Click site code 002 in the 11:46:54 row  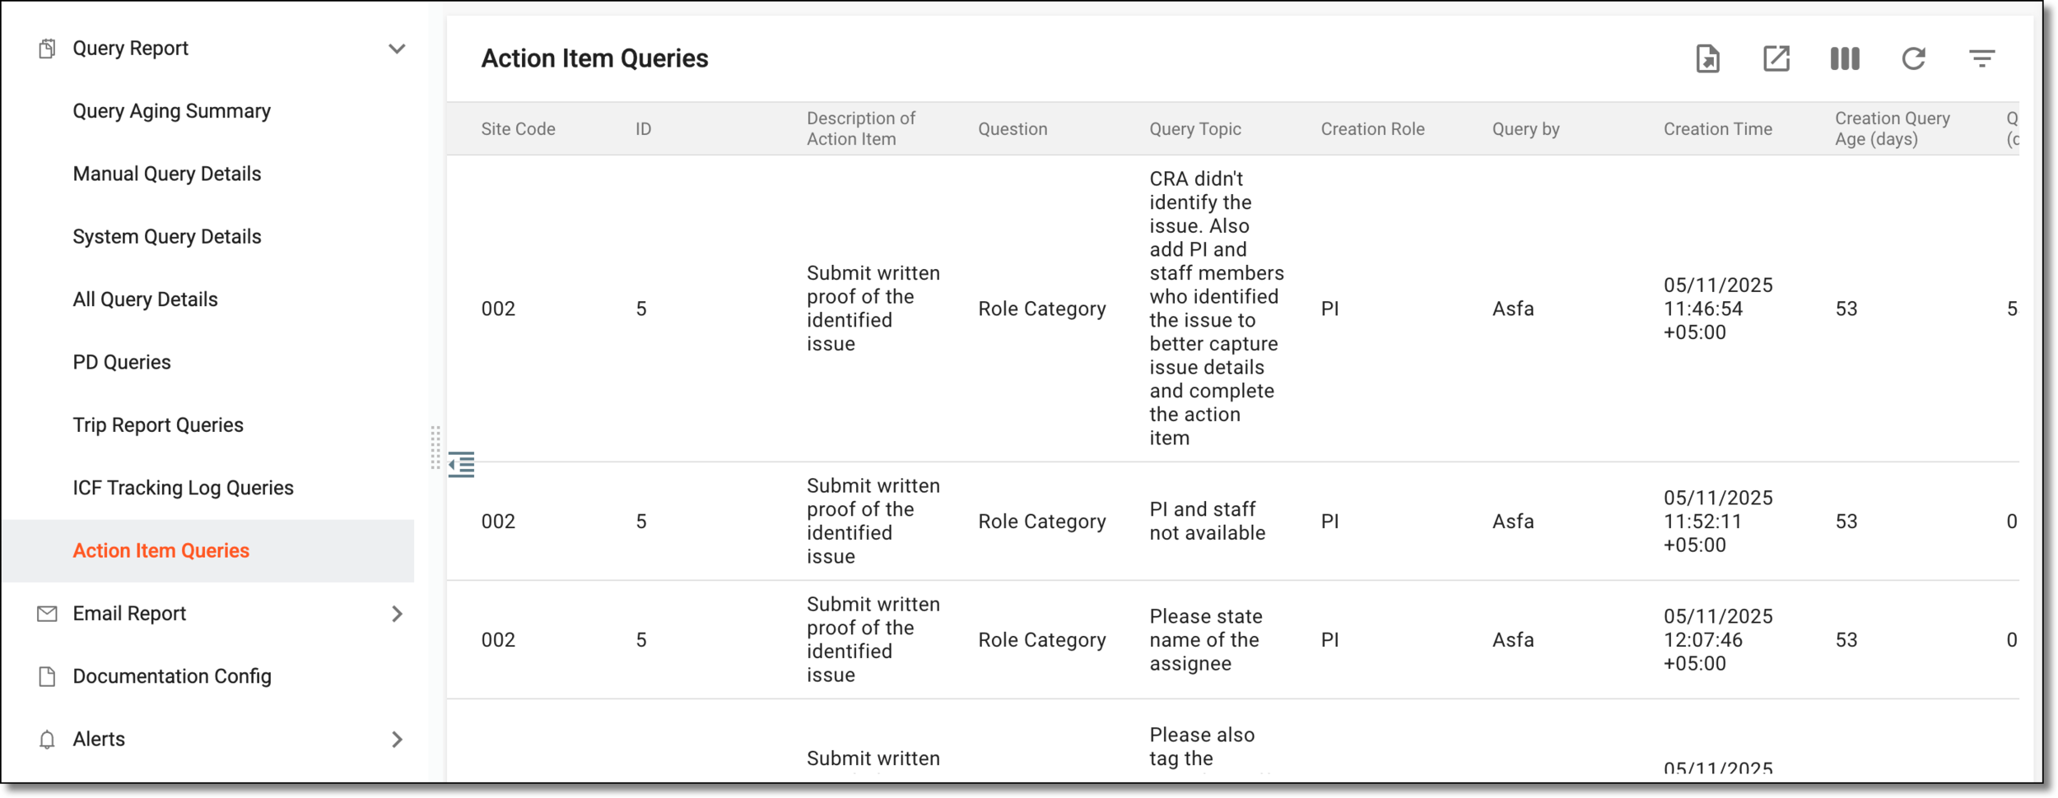pos(498,309)
